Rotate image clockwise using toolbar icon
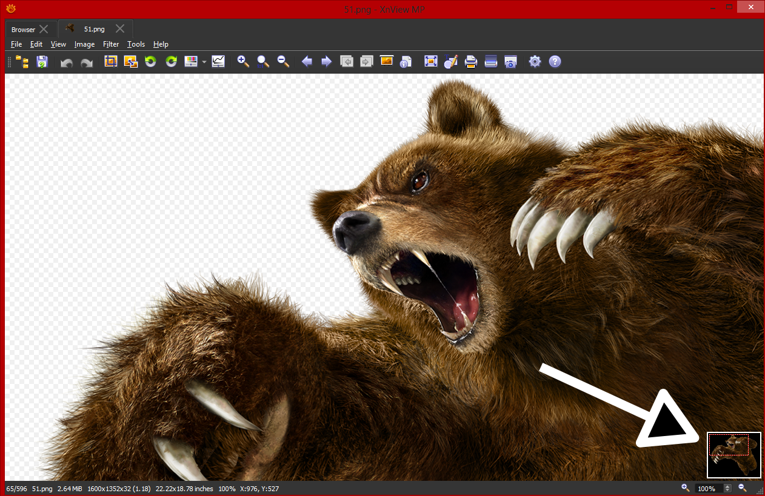Image resolution: width=765 pixels, height=496 pixels. pyautogui.click(x=172, y=61)
